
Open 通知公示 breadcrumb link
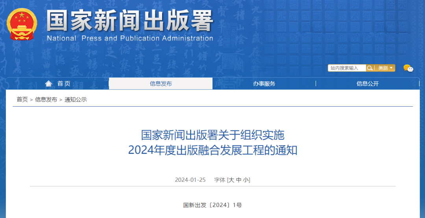coord(76,100)
